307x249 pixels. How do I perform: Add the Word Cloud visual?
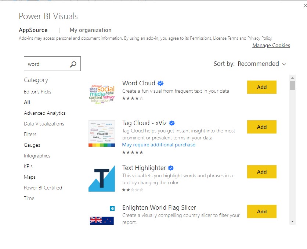(262, 87)
